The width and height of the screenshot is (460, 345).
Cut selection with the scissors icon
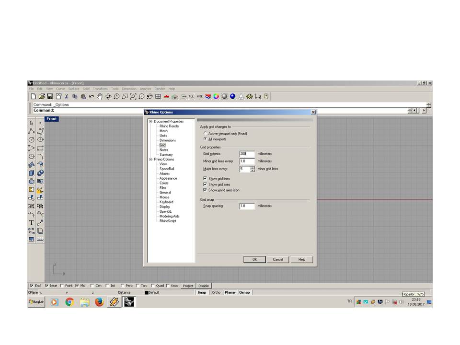click(67, 96)
